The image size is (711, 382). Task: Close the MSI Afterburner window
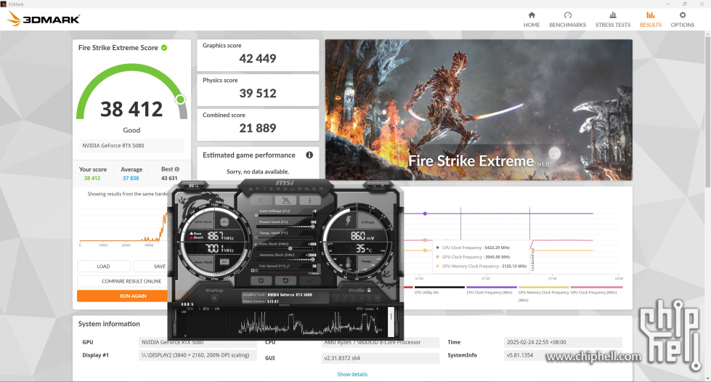coord(382,186)
